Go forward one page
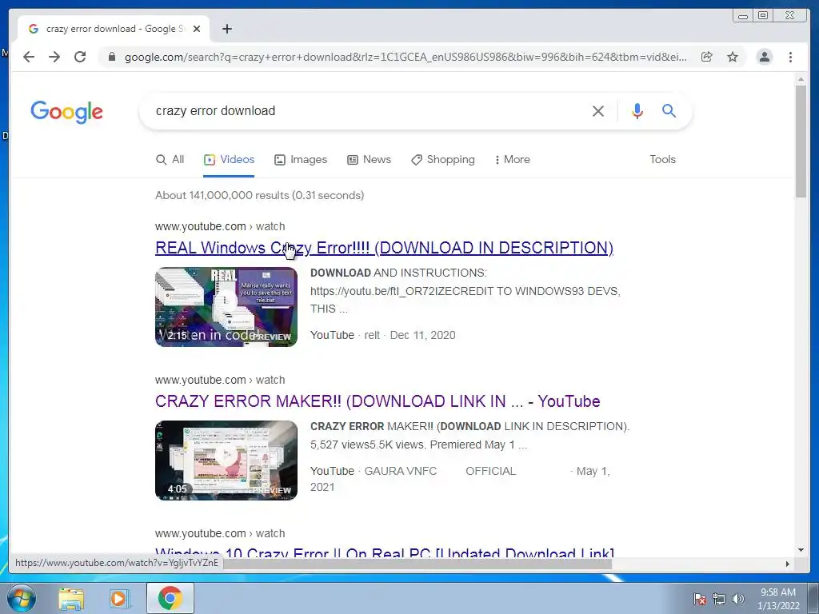The image size is (819, 614). click(x=54, y=57)
